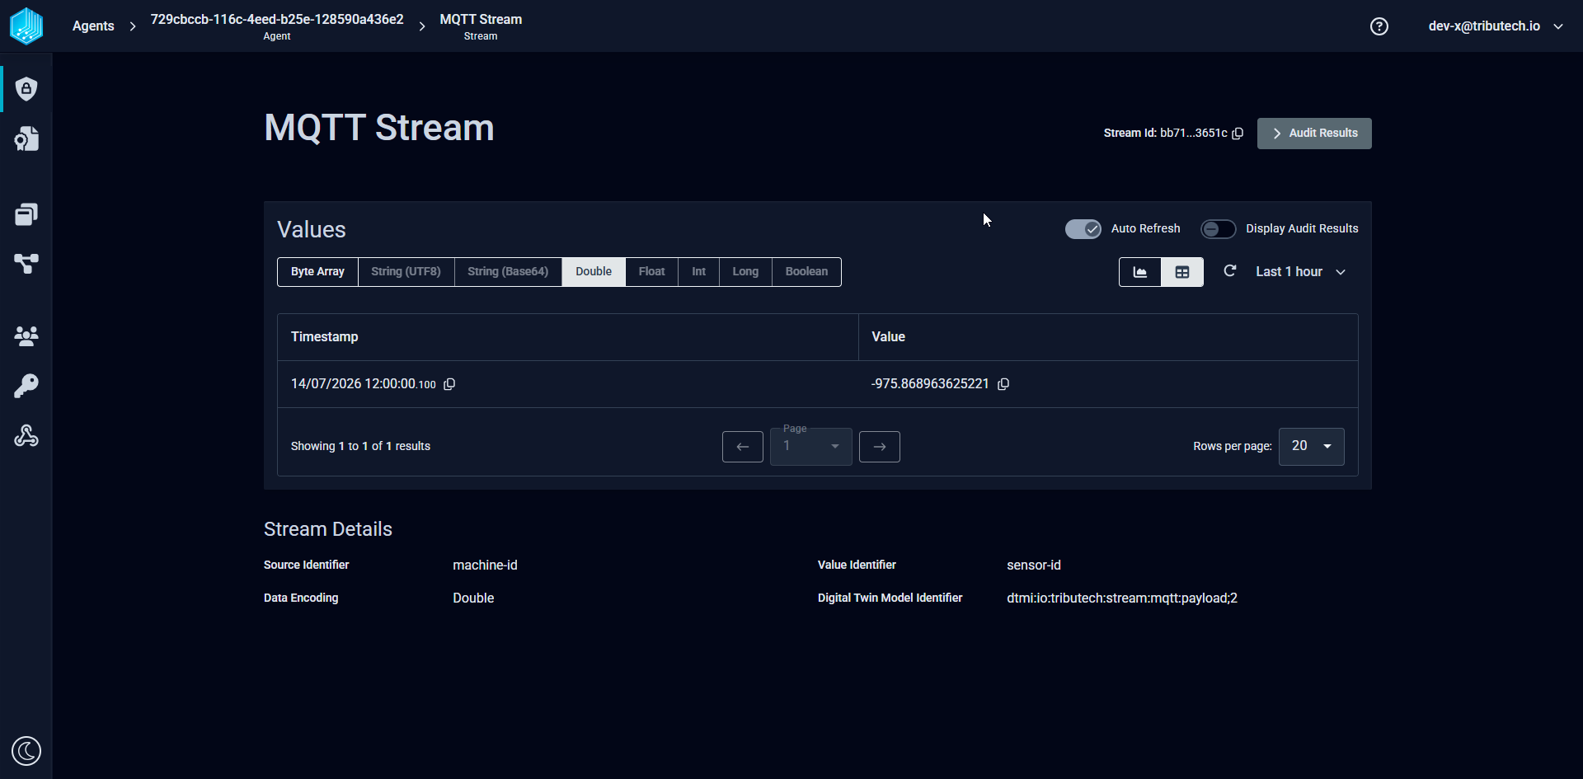Expand the dev-x@tributech.io user menu
This screenshot has height=779, width=1583.
coord(1496,26)
